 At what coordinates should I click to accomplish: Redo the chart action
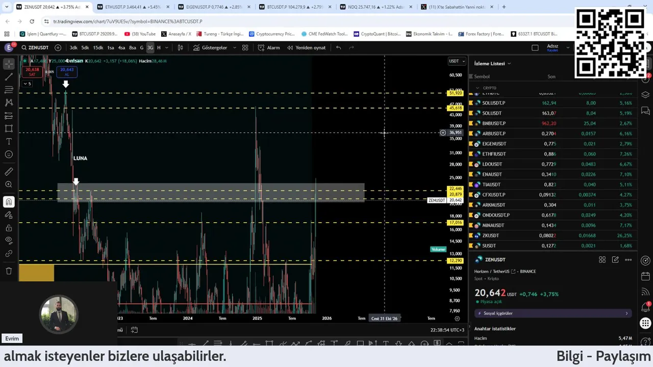click(351, 47)
